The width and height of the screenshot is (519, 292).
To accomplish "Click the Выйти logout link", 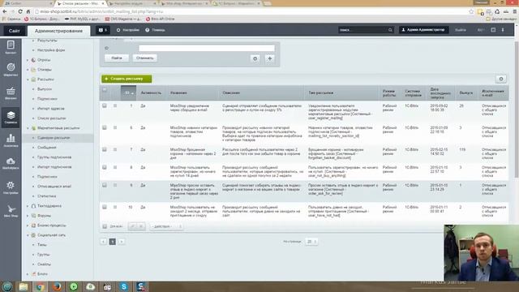I will [461, 30].
